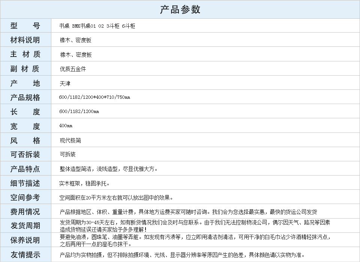Select the '风 格' row label
The image size is (360, 262).
click(x=25, y=140)
